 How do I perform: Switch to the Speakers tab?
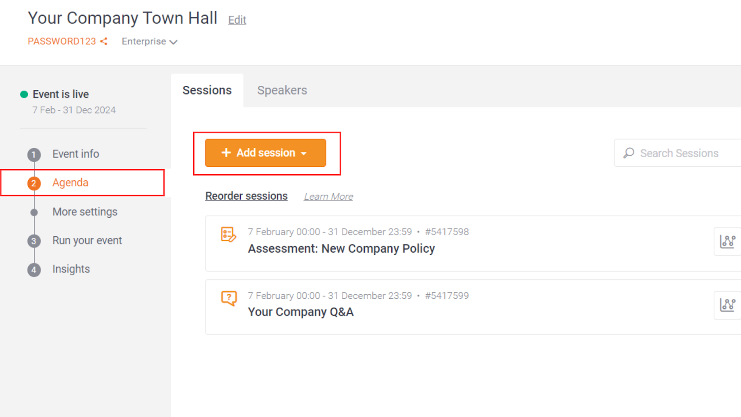tap(282, 90)
